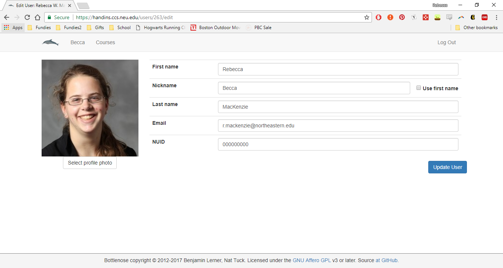Click the Pinterest extension icon
The width and height of the screenshot is (503, 268).
402,17
